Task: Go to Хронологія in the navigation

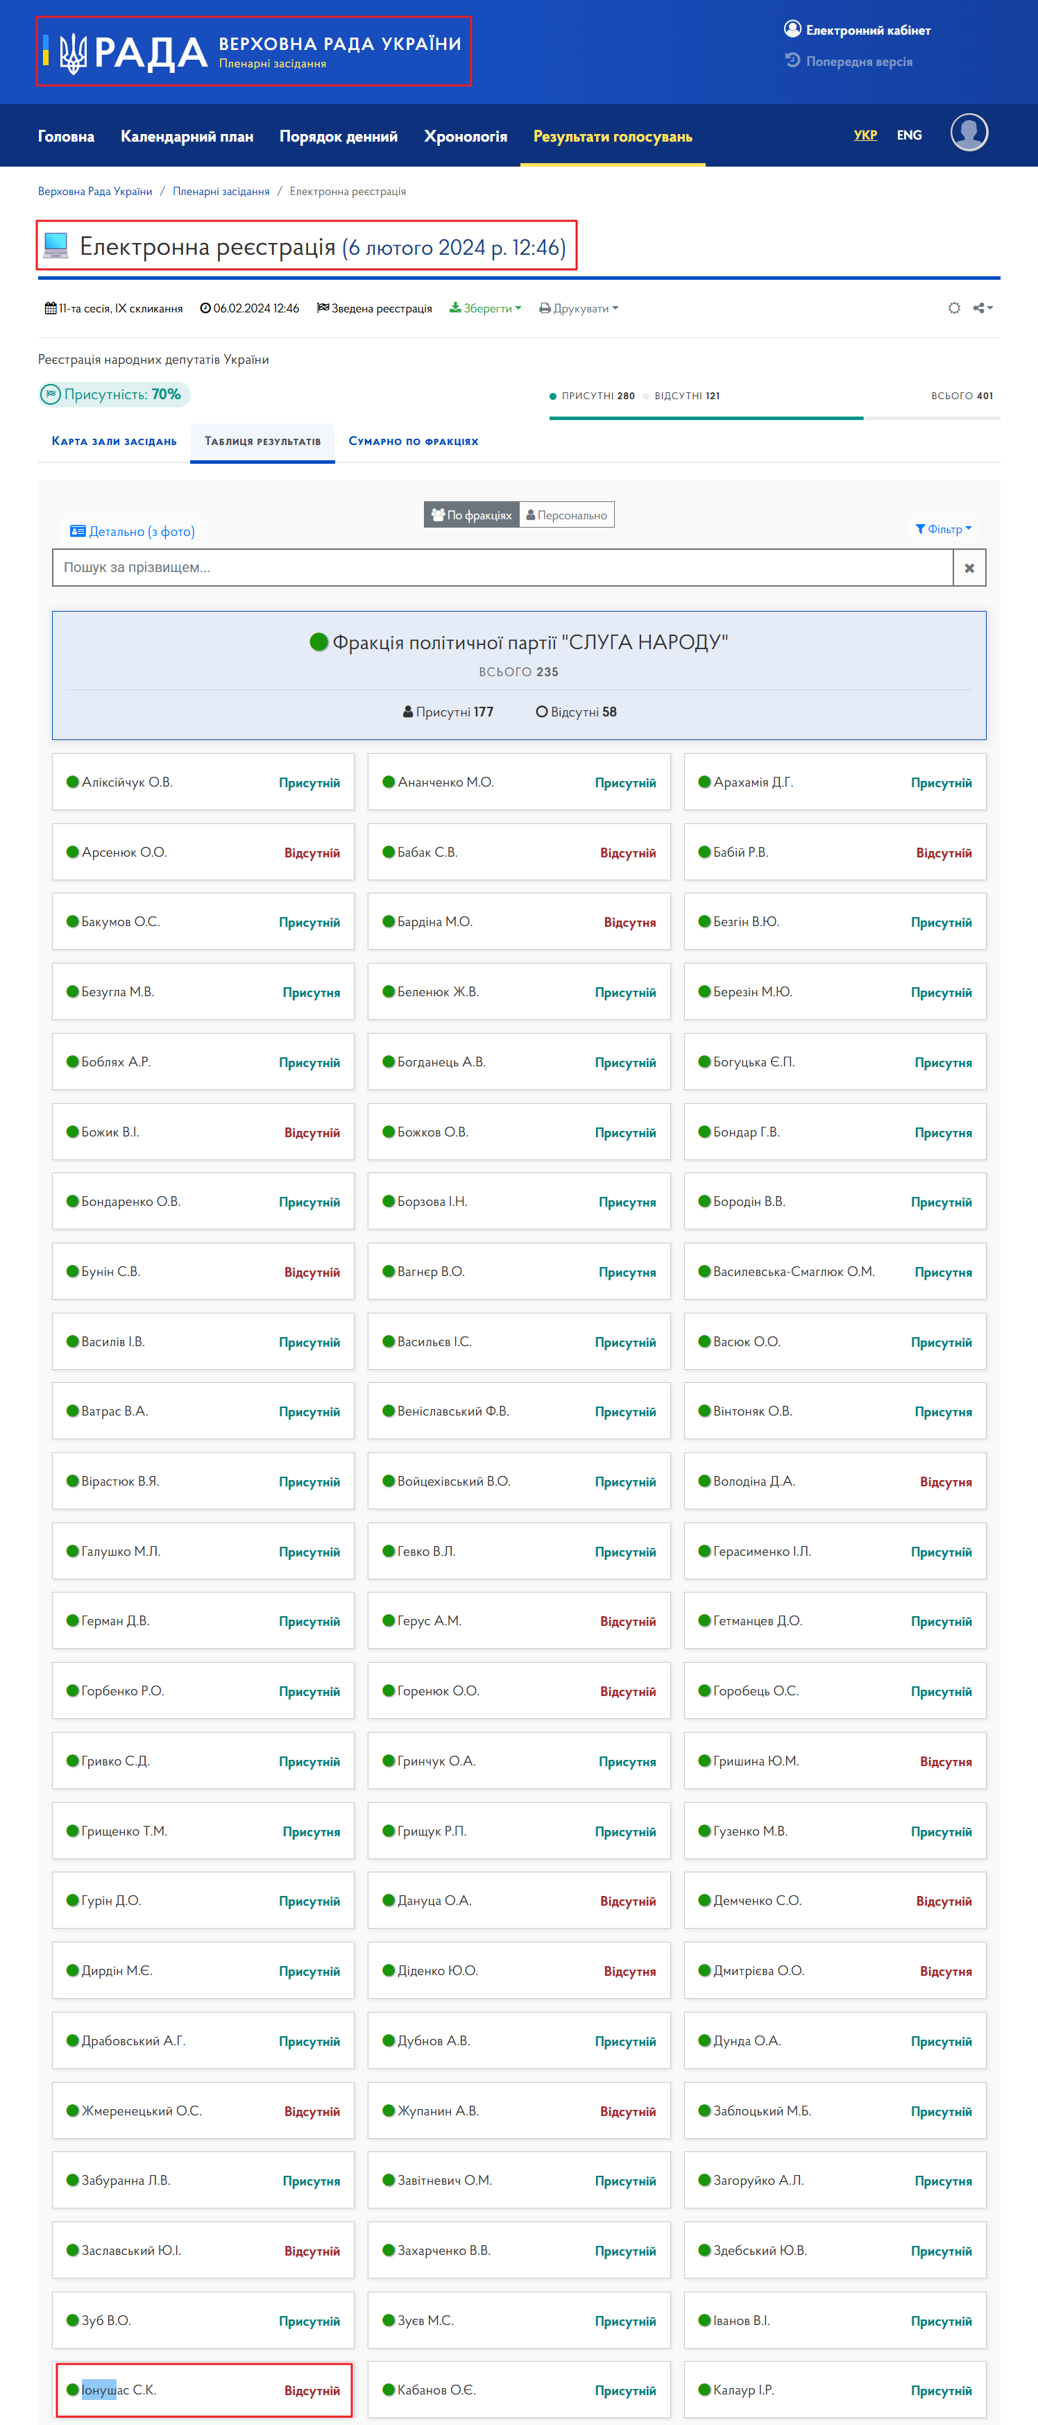Action: click(466, 137)
